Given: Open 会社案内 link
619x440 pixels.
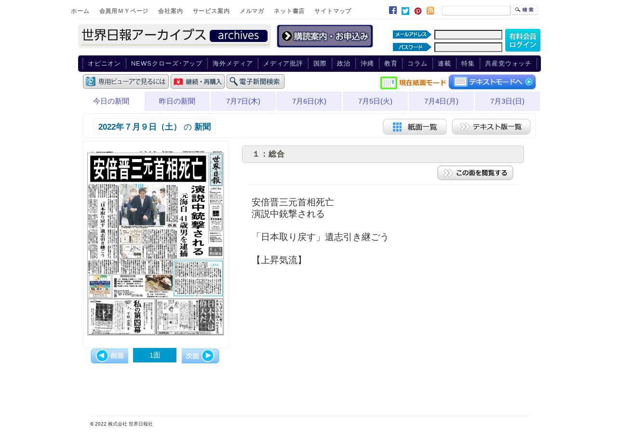Looking at the screenshot, I should coord(170,11).
